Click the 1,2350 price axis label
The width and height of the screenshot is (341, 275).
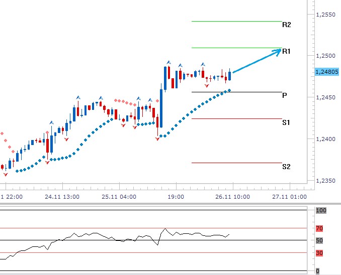[x=326, y=180]
